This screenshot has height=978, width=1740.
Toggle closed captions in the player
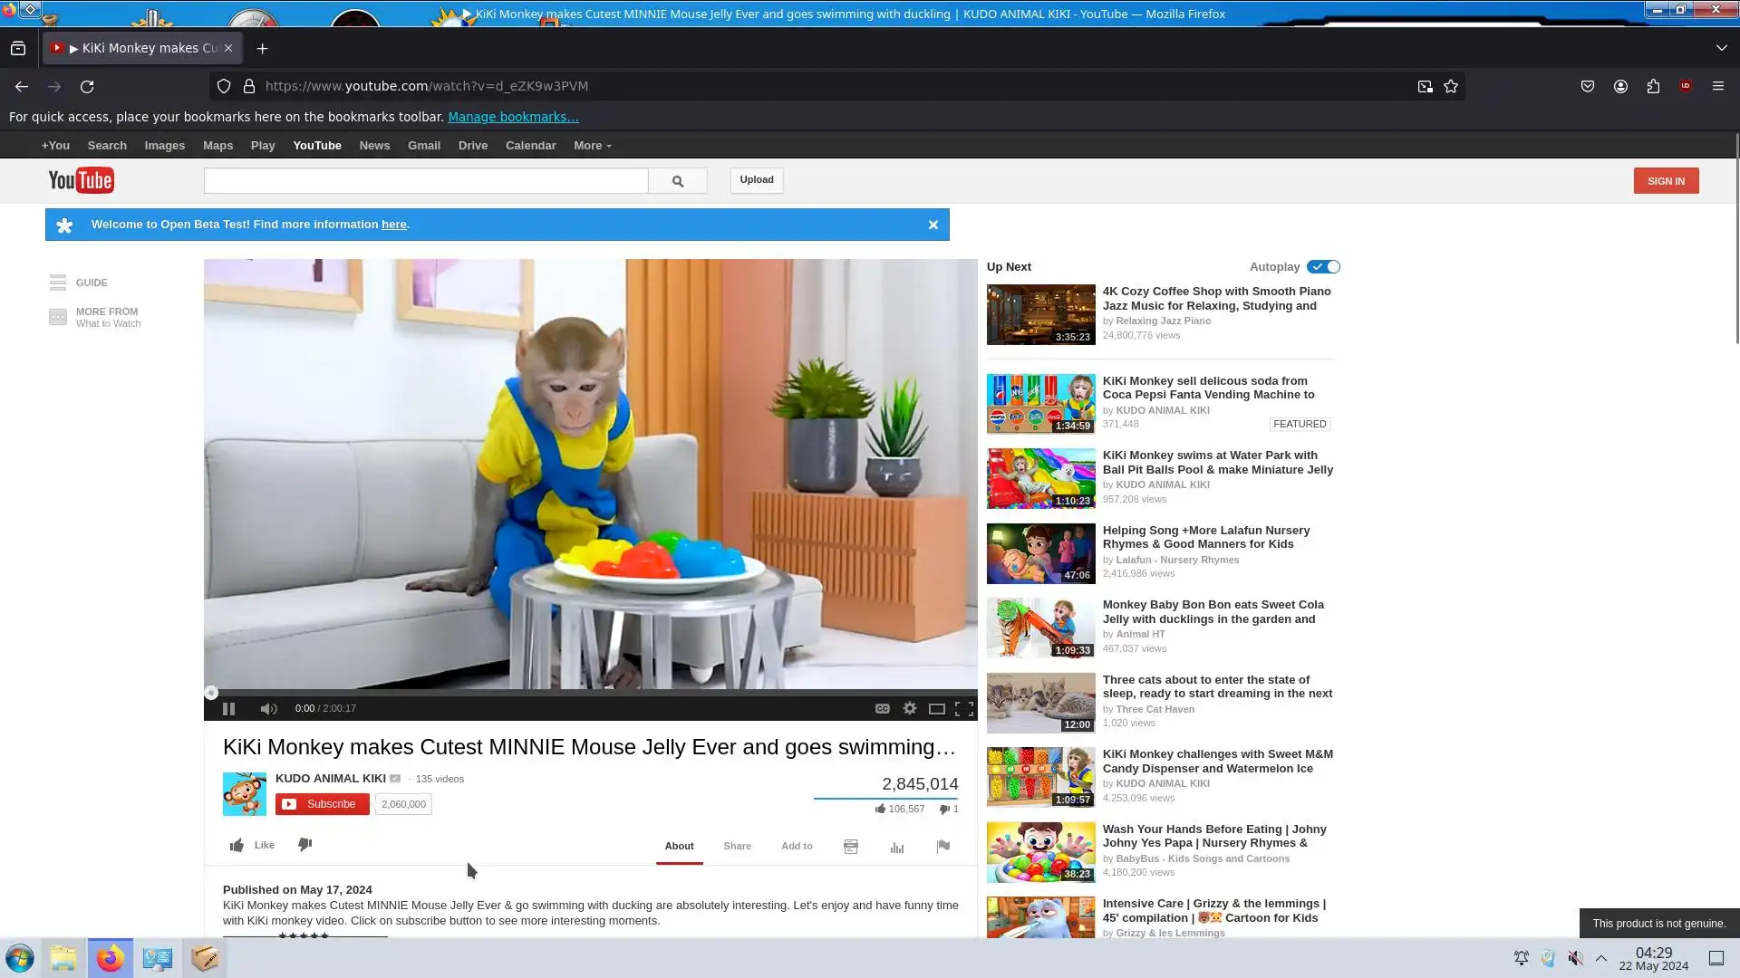pyautogui.click(x=882, y=709)
